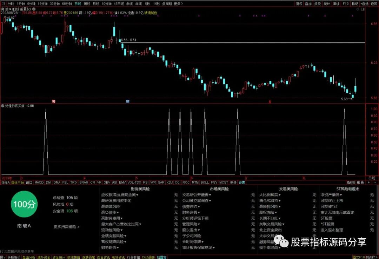Viewport: 379px width, 259px height.
Task: Expand 高负债率 risk item
Action: click(x=110, y=212)
